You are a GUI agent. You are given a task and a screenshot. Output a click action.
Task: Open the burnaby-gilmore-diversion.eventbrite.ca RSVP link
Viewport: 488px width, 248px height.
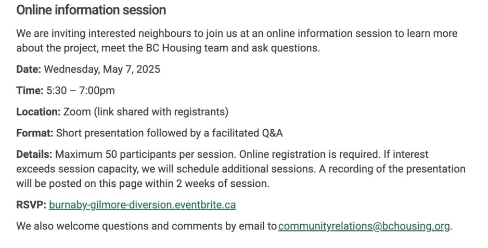coord(142,205)
